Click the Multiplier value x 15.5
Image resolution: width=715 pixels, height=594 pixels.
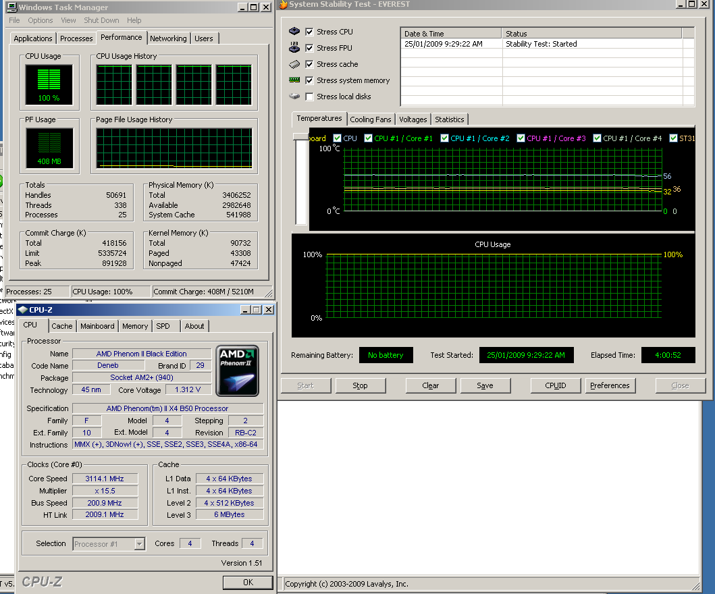click(105, 491)
